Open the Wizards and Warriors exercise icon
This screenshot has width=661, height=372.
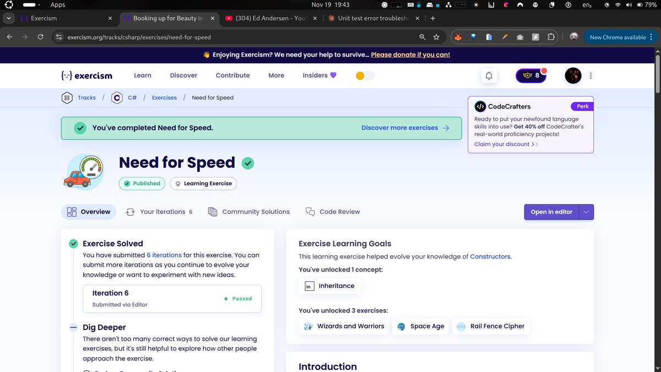click(x=308, y=326)
